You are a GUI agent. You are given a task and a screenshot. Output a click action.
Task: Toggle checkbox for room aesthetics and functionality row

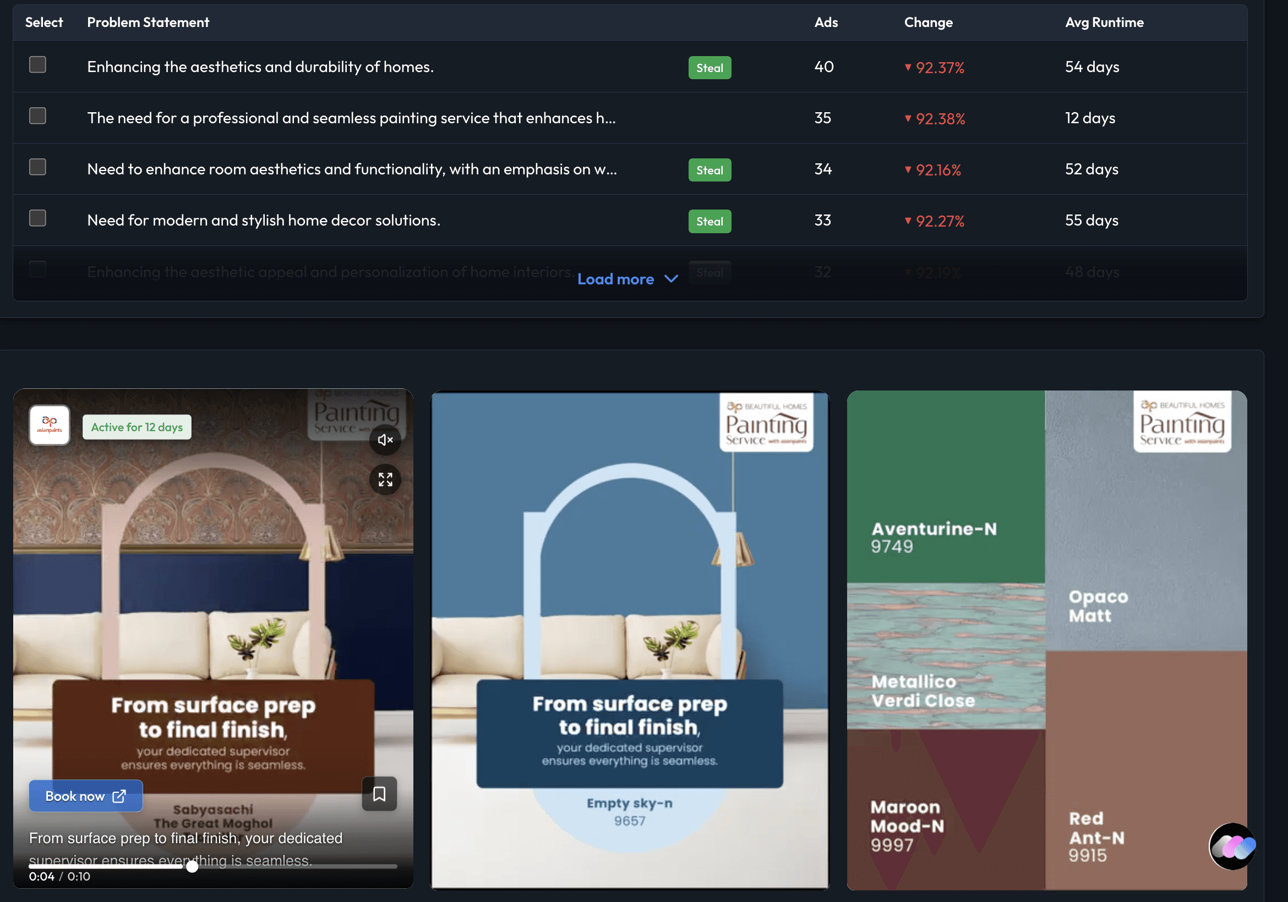click(37, 167)
